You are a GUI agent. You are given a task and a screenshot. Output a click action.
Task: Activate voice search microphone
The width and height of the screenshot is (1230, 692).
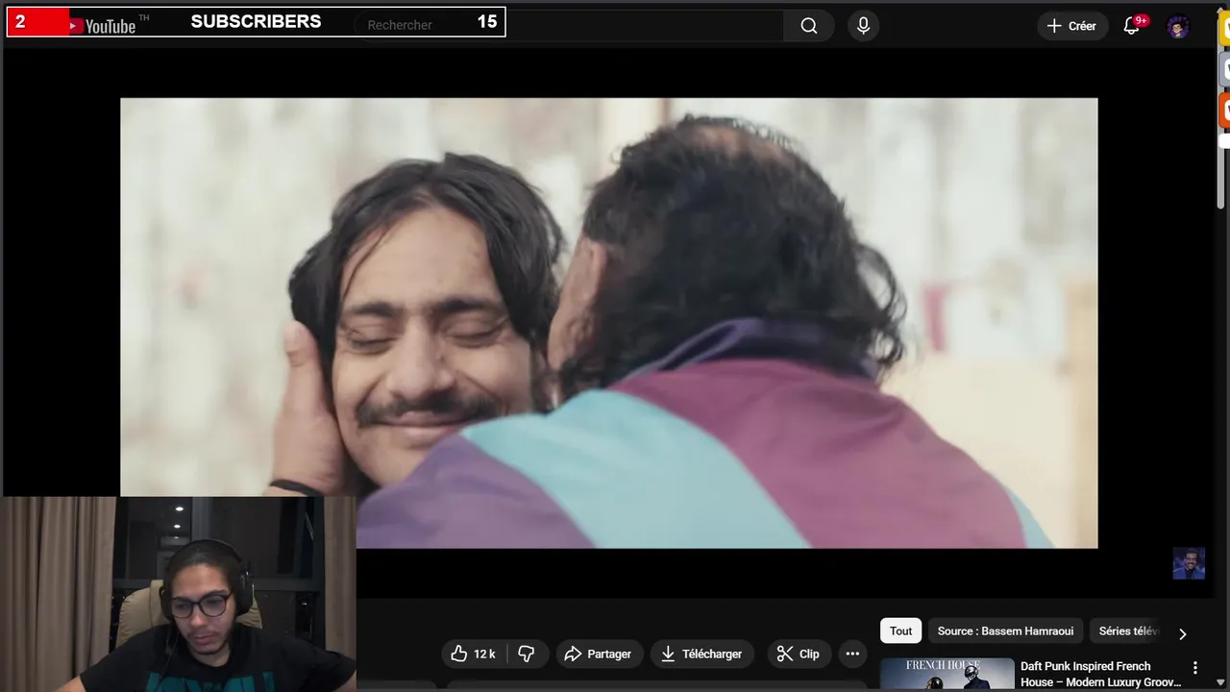pos(863,26)
